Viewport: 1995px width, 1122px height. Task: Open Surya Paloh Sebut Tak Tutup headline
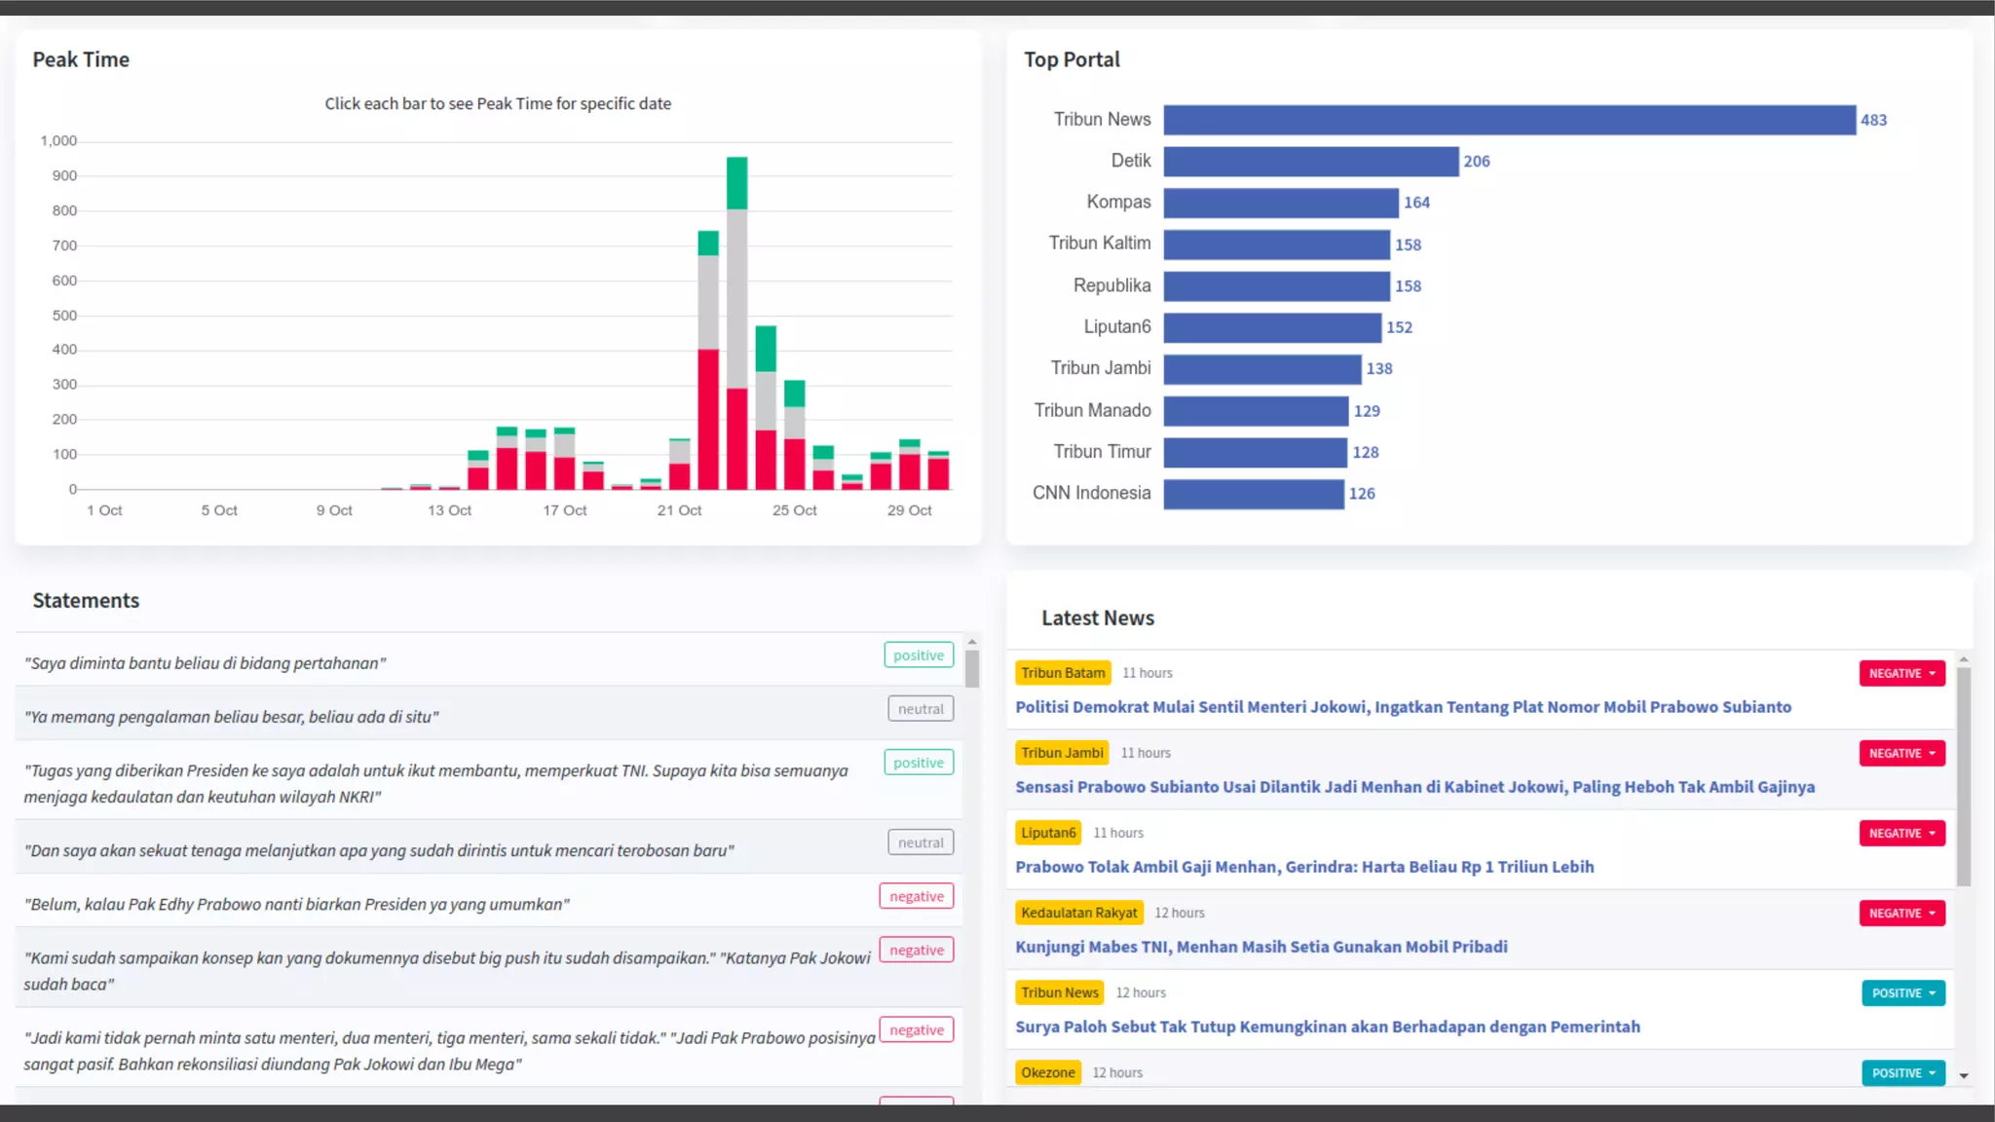point(1327,1027)
